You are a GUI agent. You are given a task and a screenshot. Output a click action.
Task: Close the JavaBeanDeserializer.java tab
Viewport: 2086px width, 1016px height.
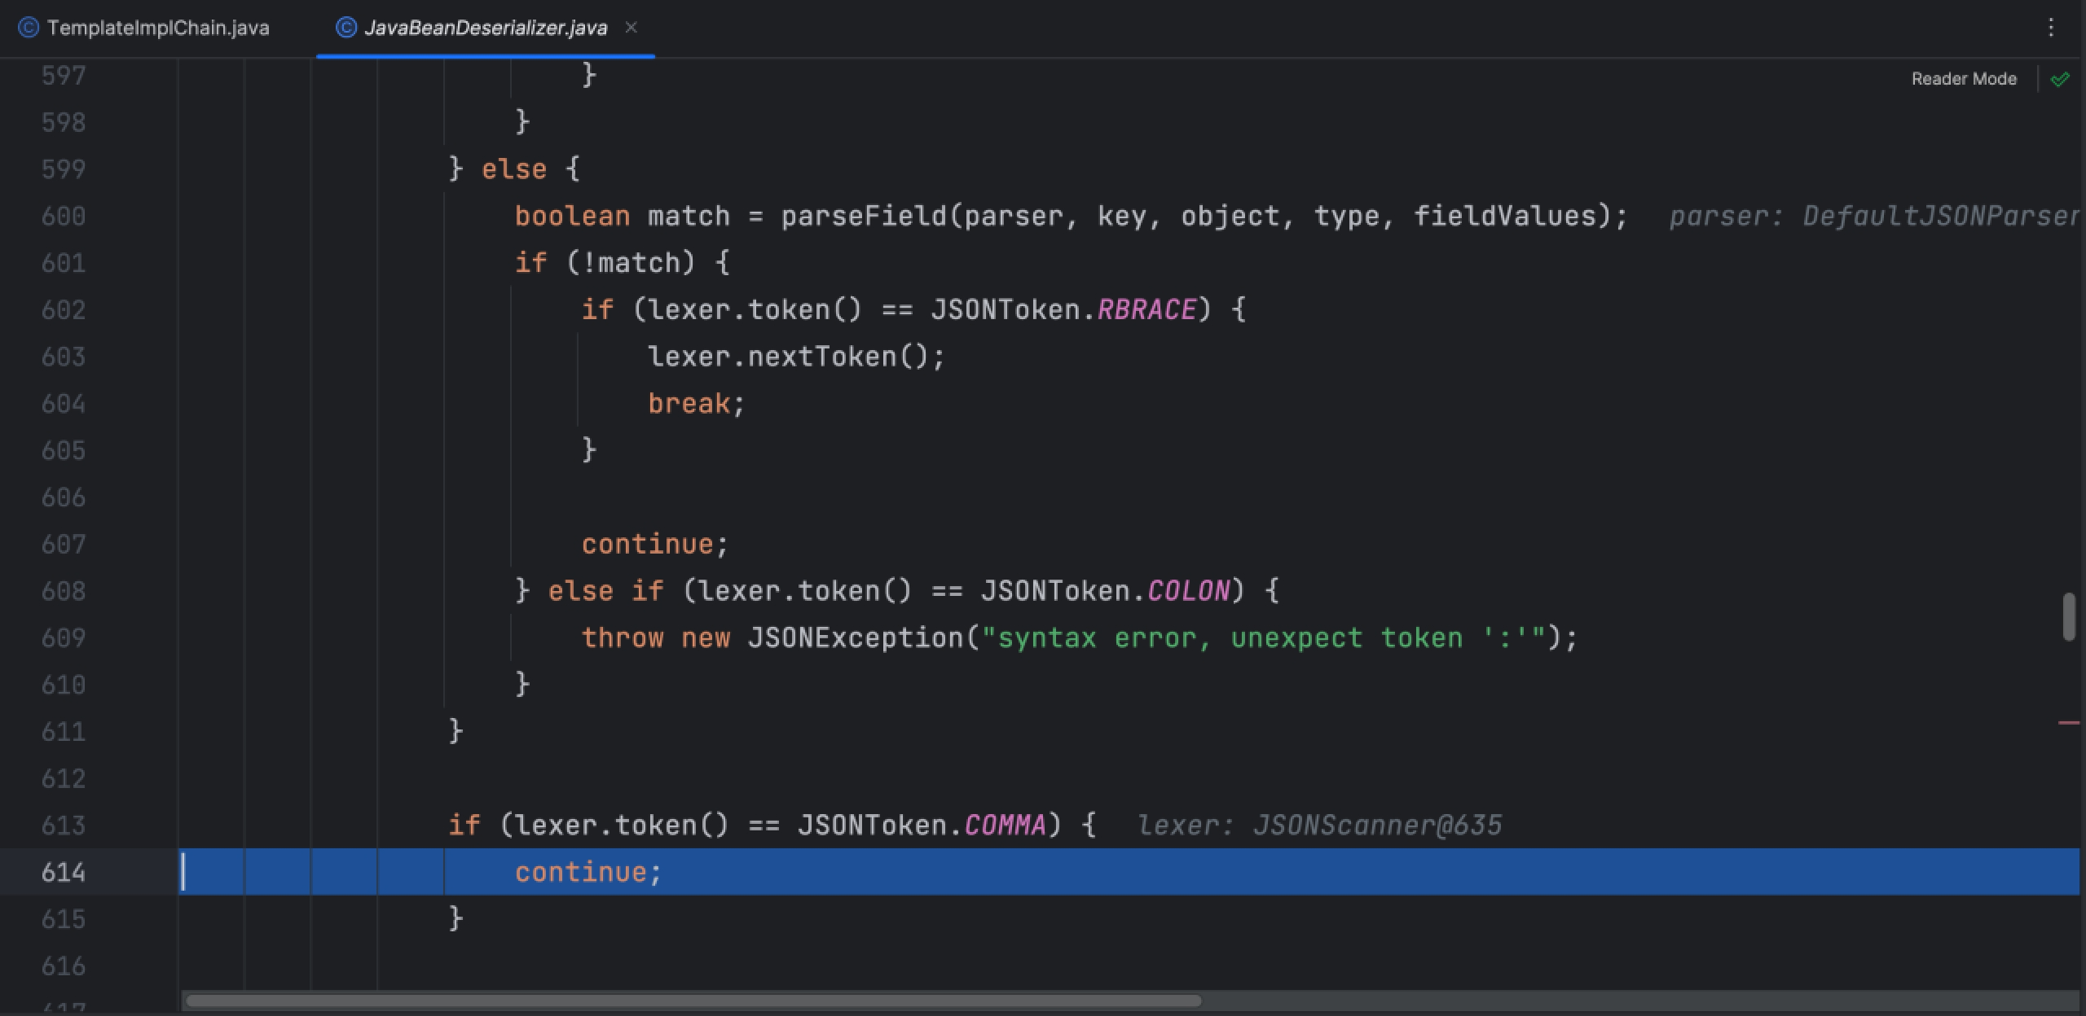click(631, 28)
